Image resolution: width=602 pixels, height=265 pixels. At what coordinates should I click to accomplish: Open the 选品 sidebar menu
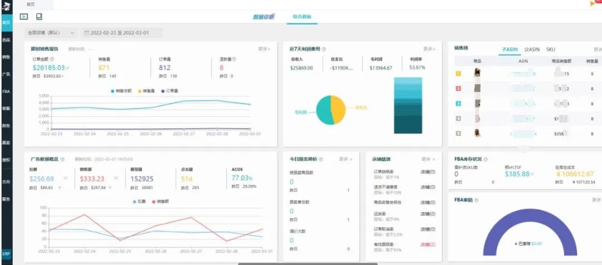click(6, 40)
